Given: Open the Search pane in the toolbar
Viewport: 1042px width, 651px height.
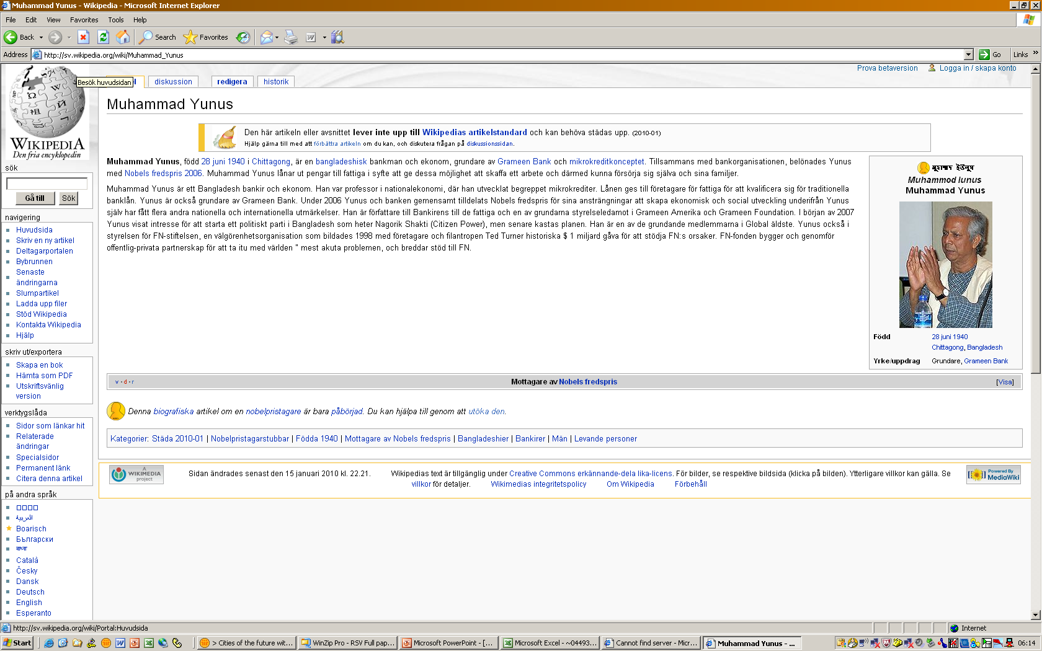Looking at the screenshot, I should 158,37.
